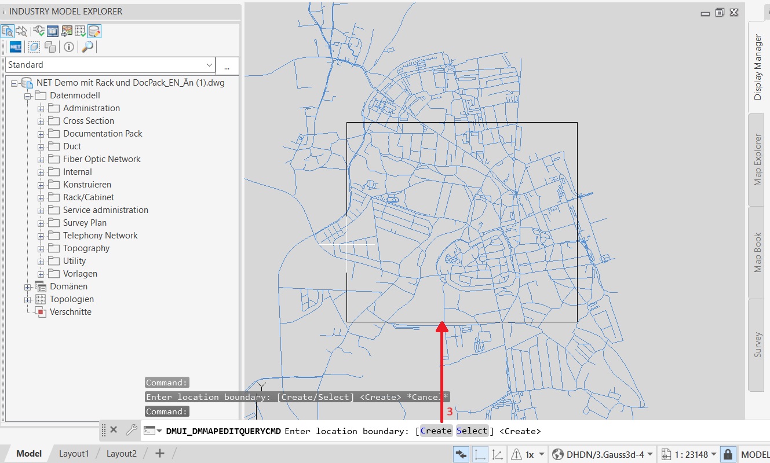Add a new layout with plus icon
This screenshot has height=463, width=770.
click(x=160, y=454)
